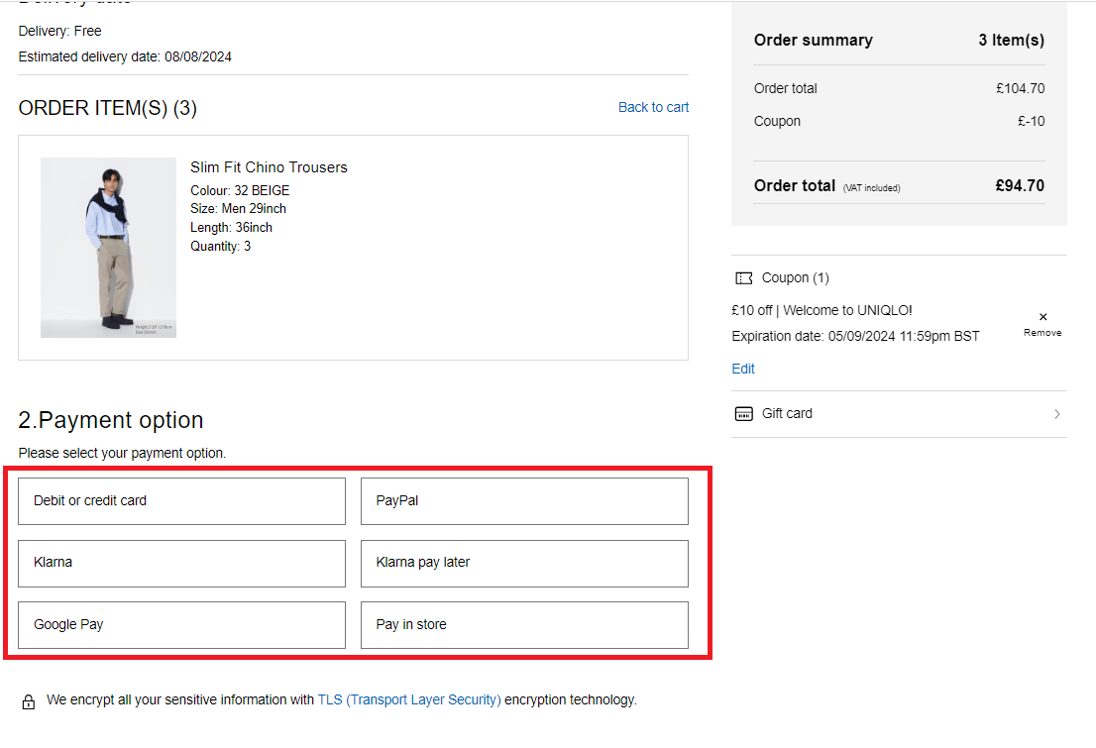Open the TLS Transport Layer Security link
The width and height of the screenshot is (1096, 748).
click(x=409, y=700)
